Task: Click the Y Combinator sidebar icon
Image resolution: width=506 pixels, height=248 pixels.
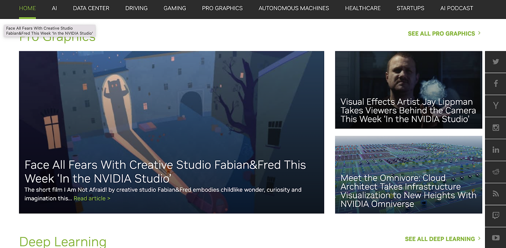Action: [x=496, y=106]
